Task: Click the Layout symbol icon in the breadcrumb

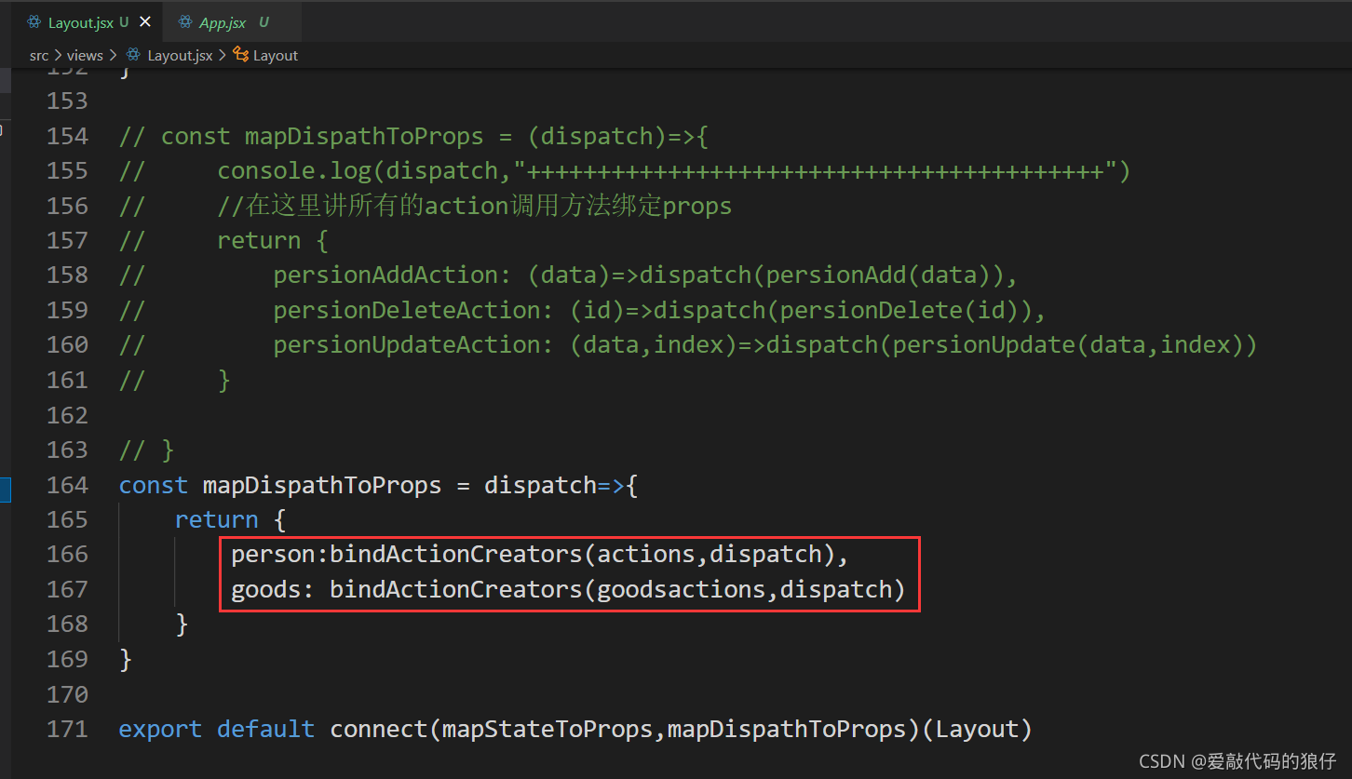Action: 239,55
